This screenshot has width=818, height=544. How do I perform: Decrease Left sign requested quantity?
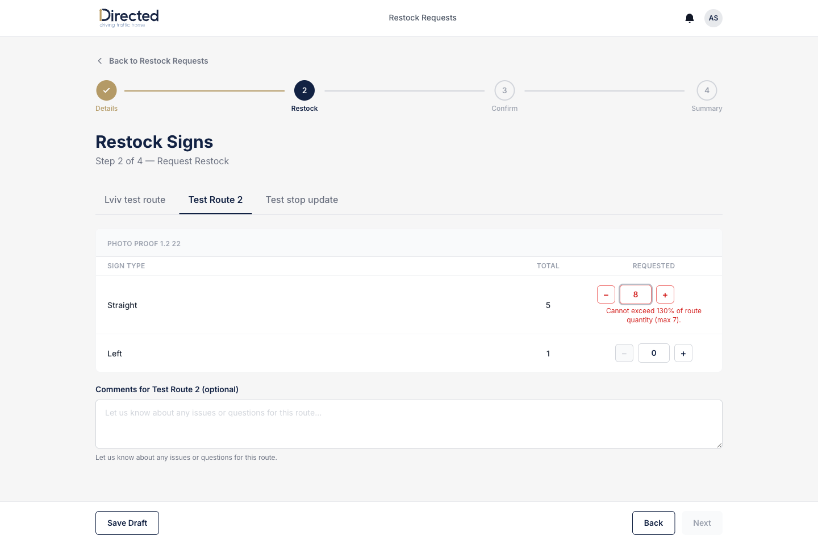(x=624, y=353)
